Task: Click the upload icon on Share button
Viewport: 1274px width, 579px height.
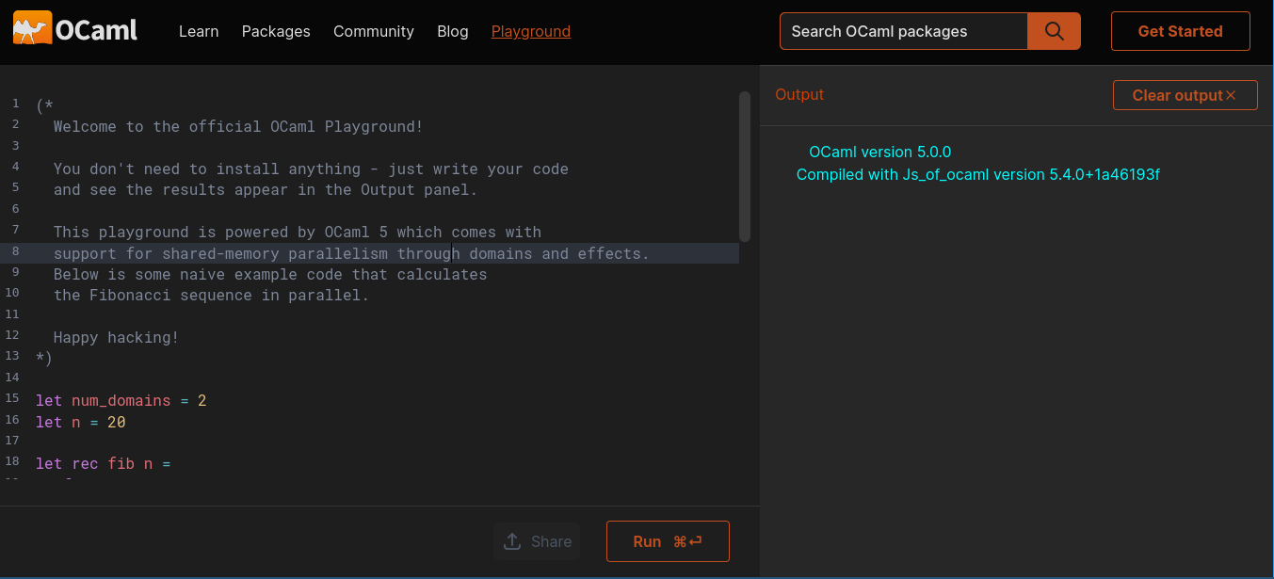Action: [512, 541]
